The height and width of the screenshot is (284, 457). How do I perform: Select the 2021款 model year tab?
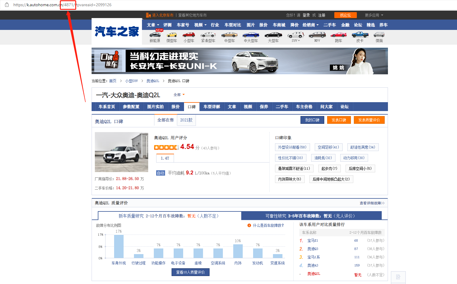click(x=186, y=120)
